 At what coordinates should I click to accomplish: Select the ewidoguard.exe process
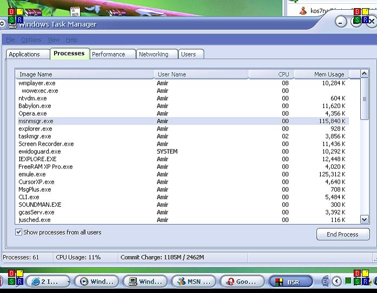coord(183,152)
